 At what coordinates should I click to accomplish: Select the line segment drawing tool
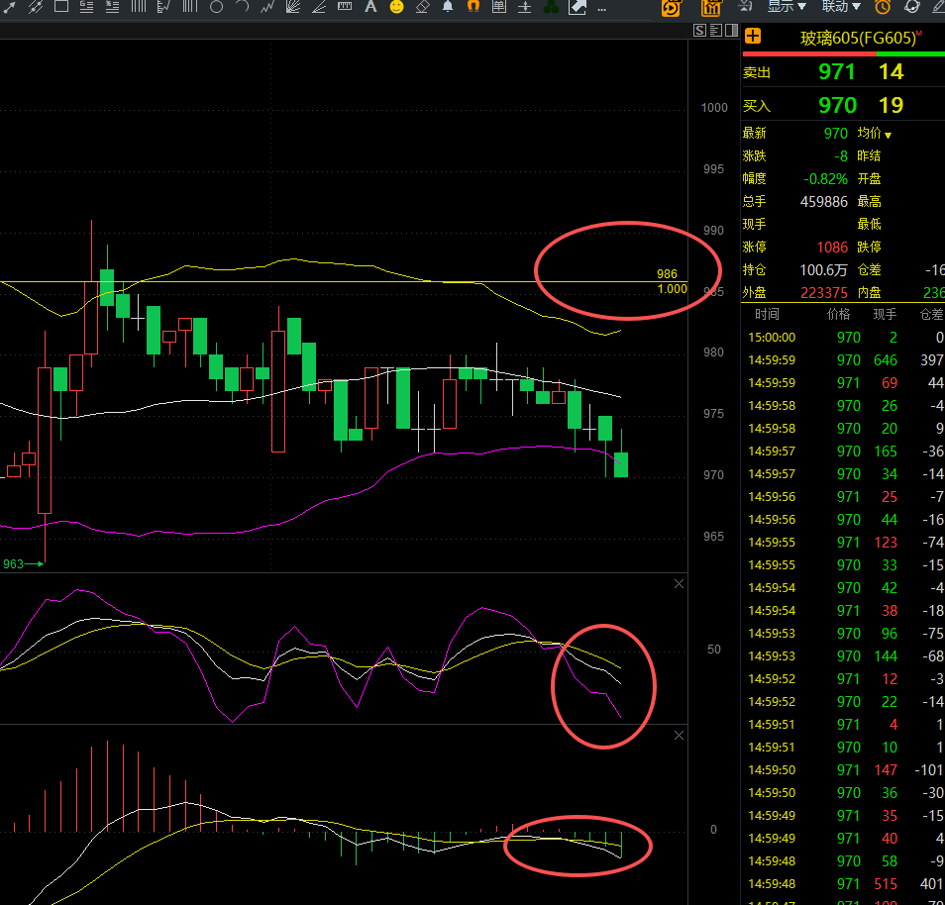click(x=36, y=7)
